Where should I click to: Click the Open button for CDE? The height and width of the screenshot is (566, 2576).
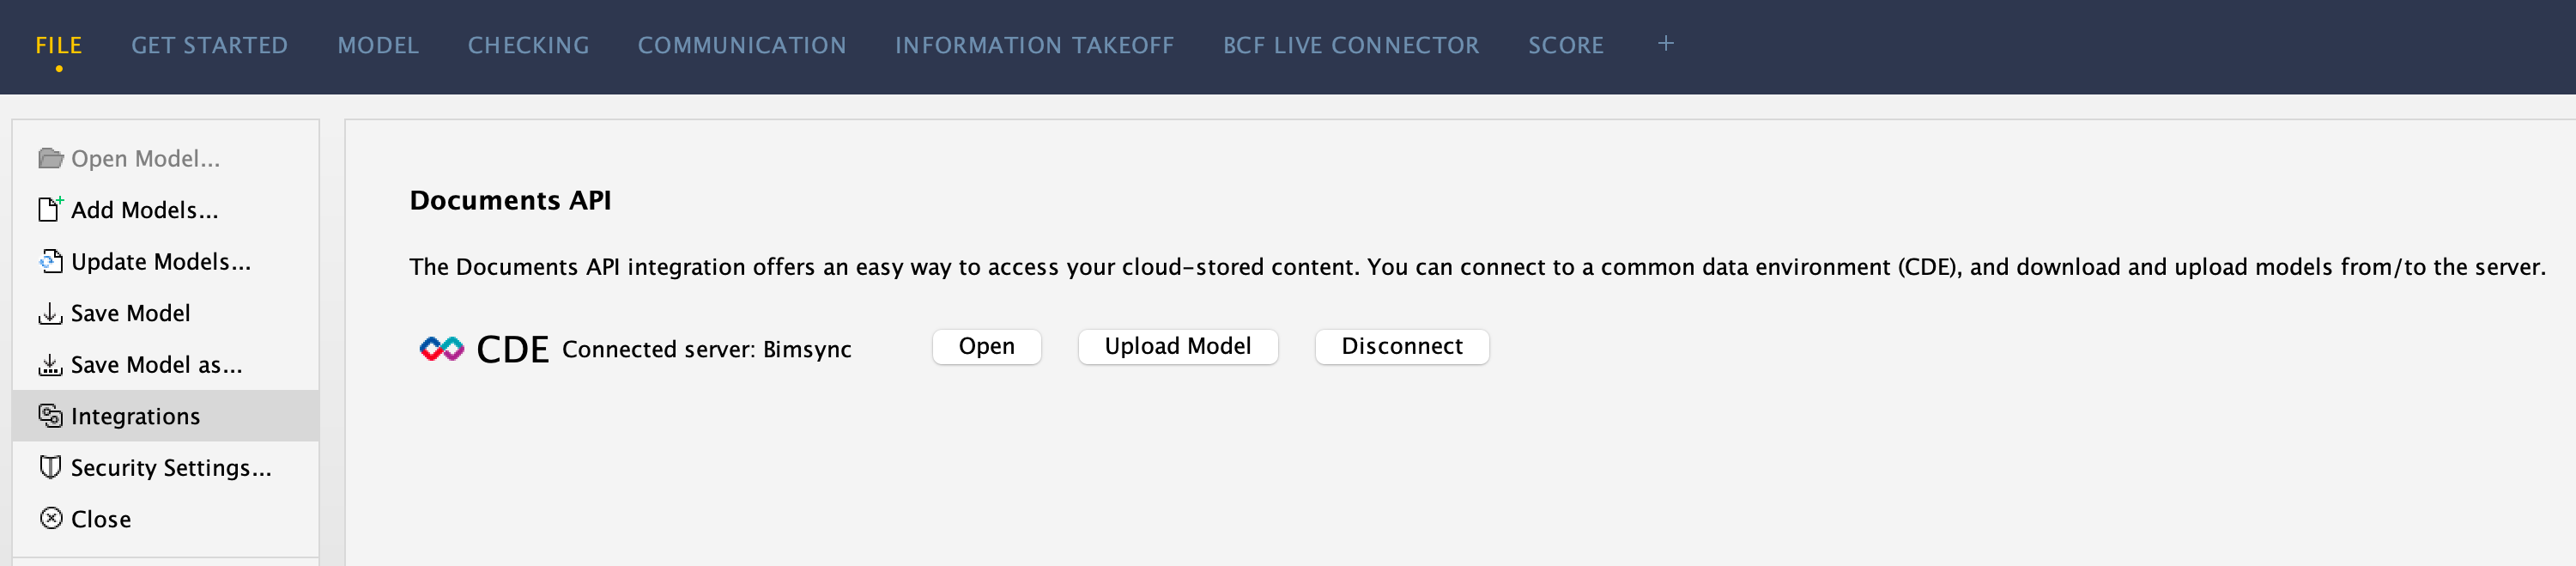click(x=987, y=347)
